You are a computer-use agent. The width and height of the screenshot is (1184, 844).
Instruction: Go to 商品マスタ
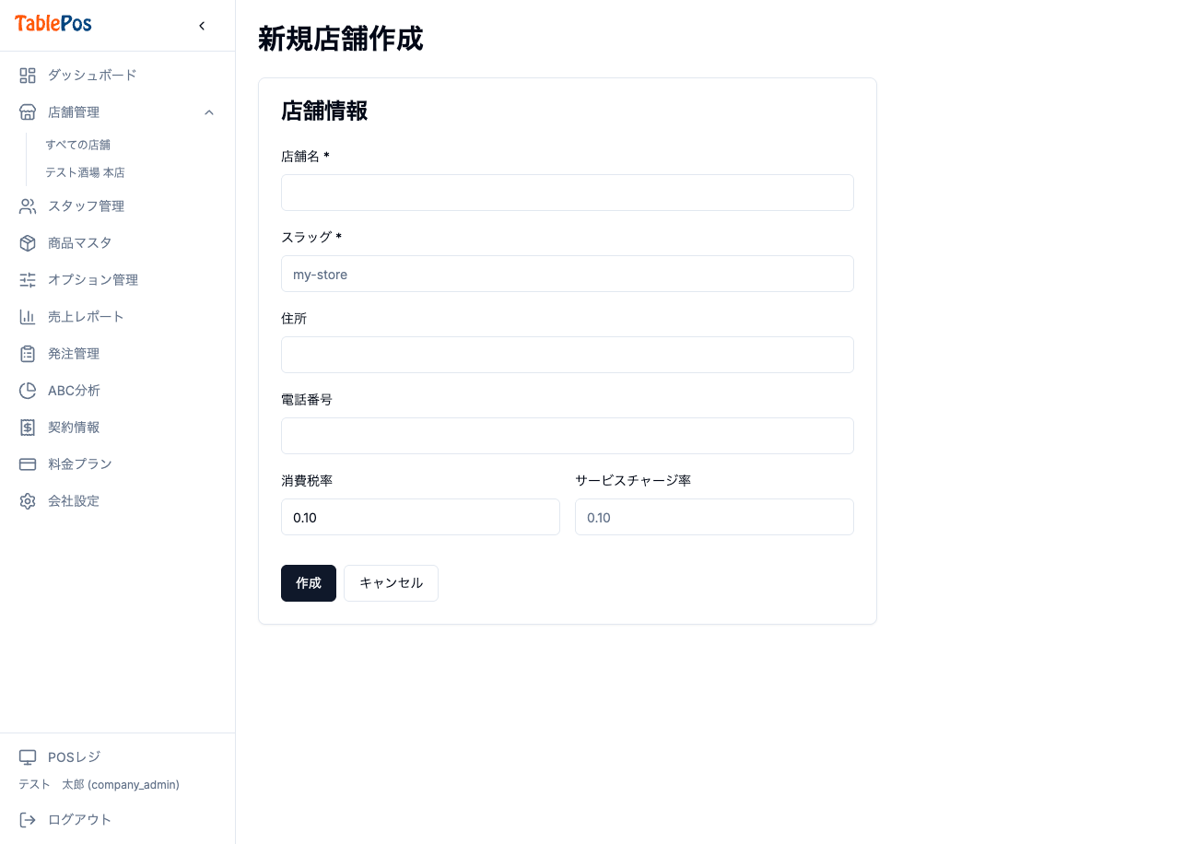click(x=117, y=243)
